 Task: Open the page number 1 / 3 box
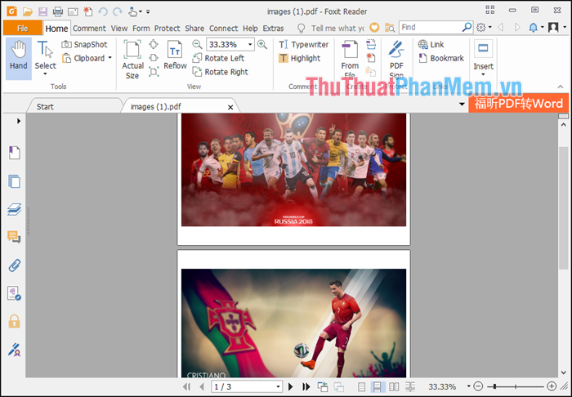point(246,387)
